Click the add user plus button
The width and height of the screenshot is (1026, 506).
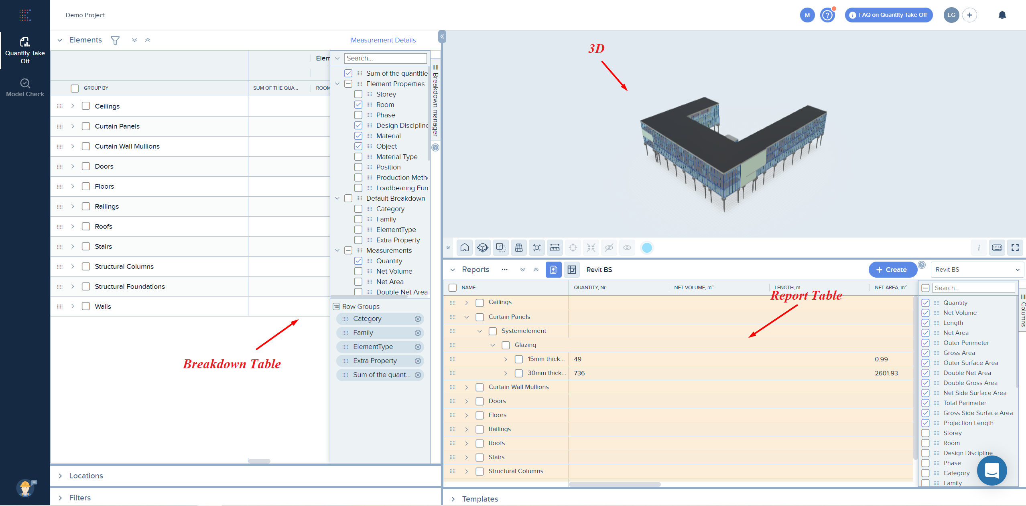[x=969, y=15]
